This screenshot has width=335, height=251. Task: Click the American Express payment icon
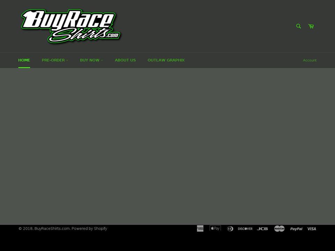point(200,228)
